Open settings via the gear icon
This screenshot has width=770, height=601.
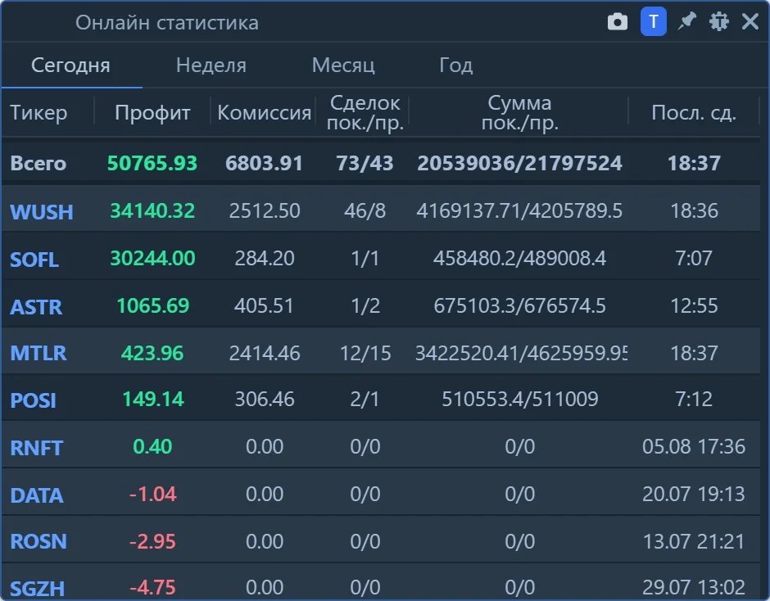[x=719, y=21]
